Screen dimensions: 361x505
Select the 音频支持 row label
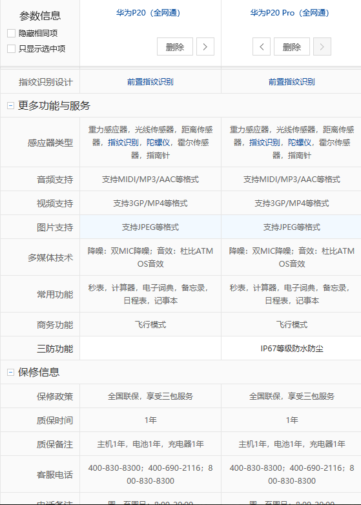click(55, 180)
